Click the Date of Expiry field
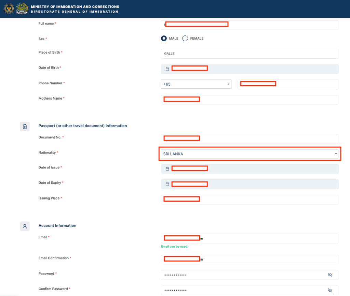Screen dimensions: 350x296 point(250,184)
